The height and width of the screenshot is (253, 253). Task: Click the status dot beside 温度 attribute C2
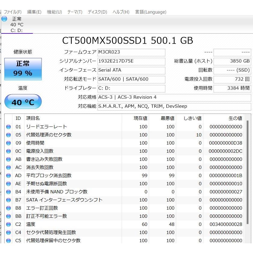(8, 224)
